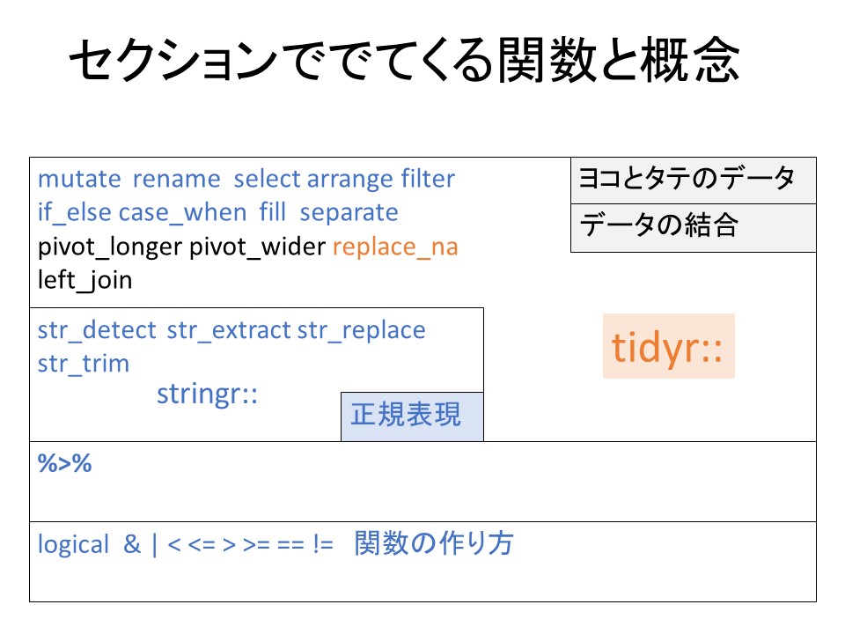Select the rename function text
The width and height of the screenshot is (845, 634).
pyautogui.click(x=176, y=180)
